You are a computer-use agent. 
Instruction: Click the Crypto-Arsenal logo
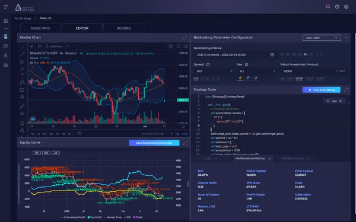pos(24,8)
